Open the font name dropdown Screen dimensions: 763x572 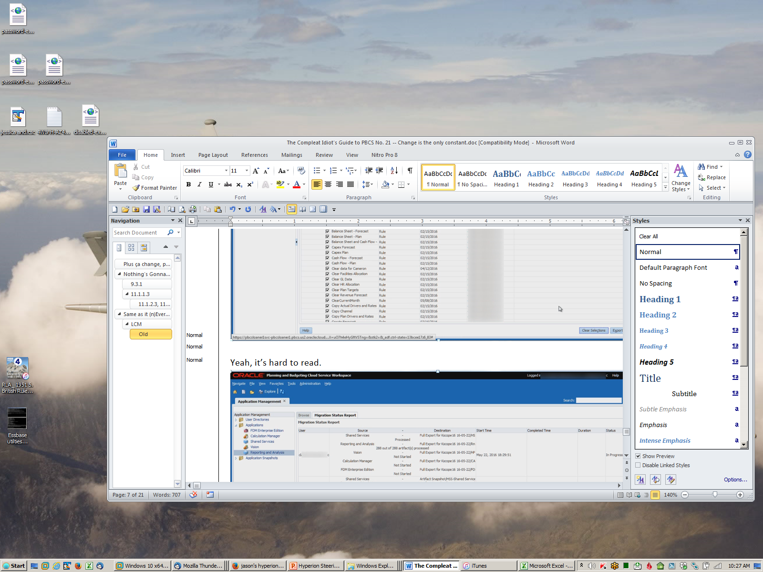pyautogui.click(x=226, y=171)
